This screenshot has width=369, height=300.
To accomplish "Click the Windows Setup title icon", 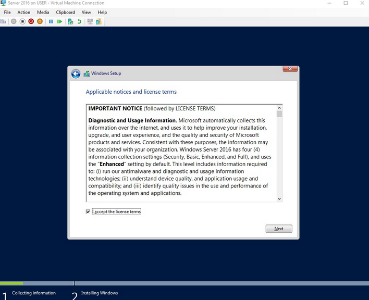I will pyautogui.click(x=87, y=74).
